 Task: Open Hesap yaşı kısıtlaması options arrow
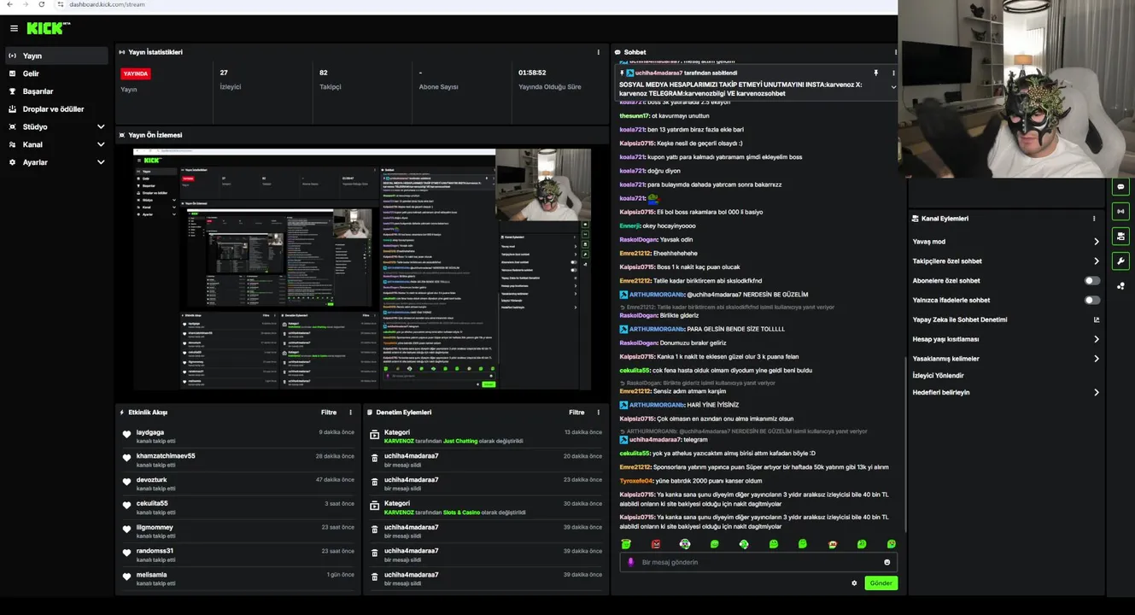[x=1097, y=339]
